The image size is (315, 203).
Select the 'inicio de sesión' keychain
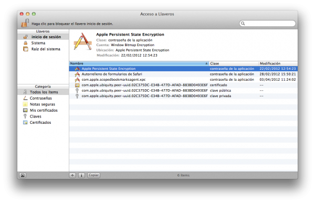pyautogui.click(x=43, y=37)
